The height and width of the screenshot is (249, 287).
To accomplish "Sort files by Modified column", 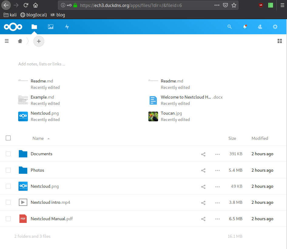I will 260,138.
